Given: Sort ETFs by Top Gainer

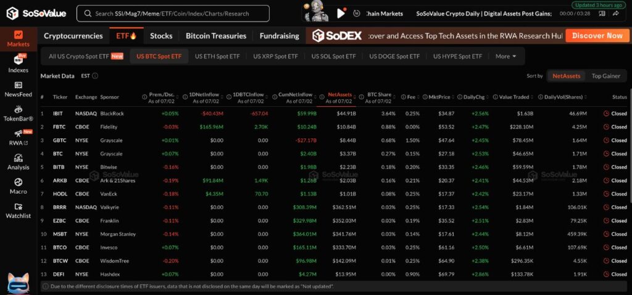Looking at the screenshot, I should [606, 76].
